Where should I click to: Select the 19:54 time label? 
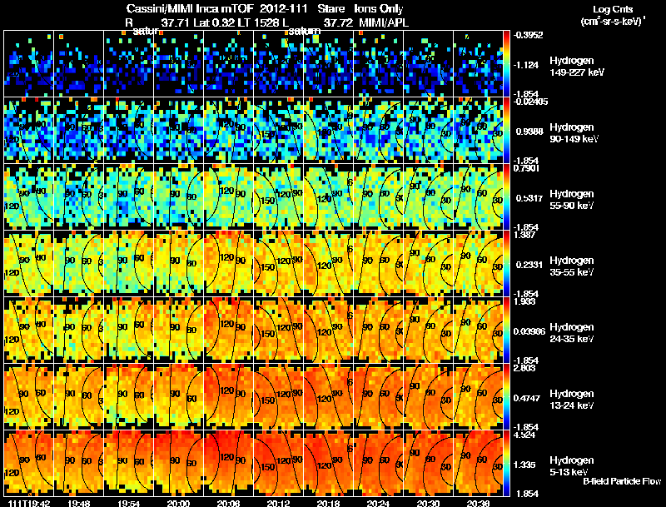[x=129, y=503]
